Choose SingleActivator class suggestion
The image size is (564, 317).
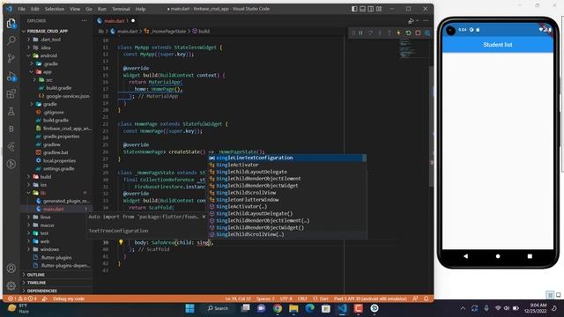point(287,165)
